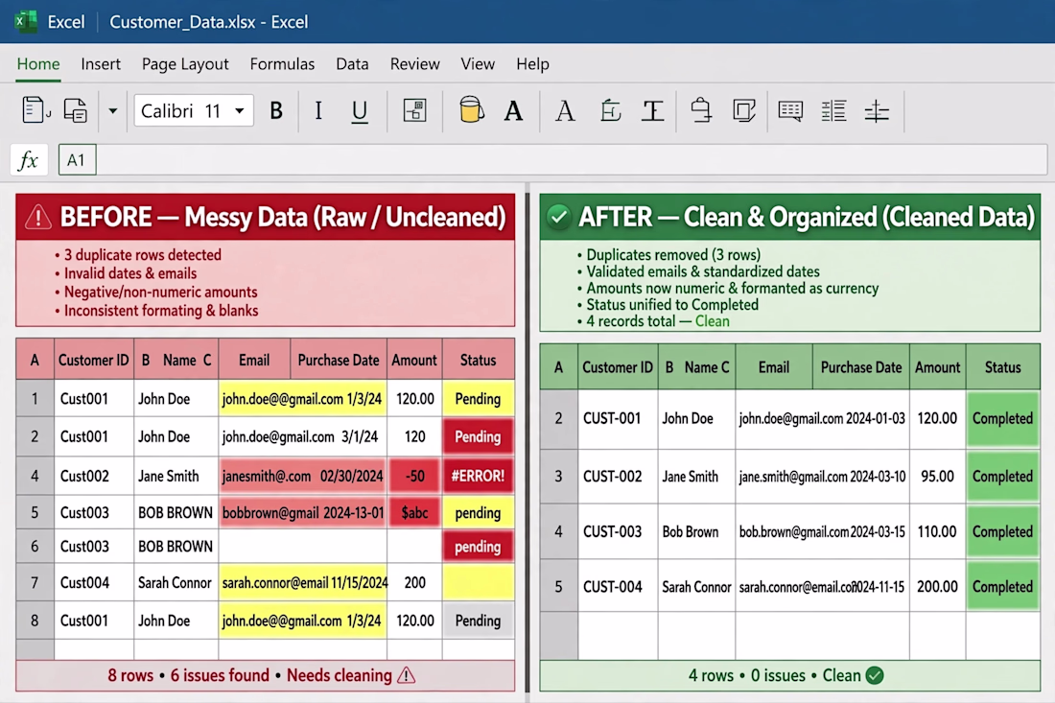Image resolution: width=1055 pixels, height=703 pixels.
Task: Go to the Page Layout tab
Action: (185, 64)
